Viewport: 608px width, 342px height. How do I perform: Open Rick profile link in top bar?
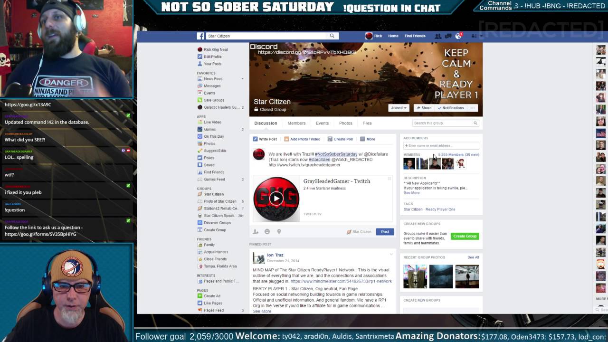click(374, 36)
